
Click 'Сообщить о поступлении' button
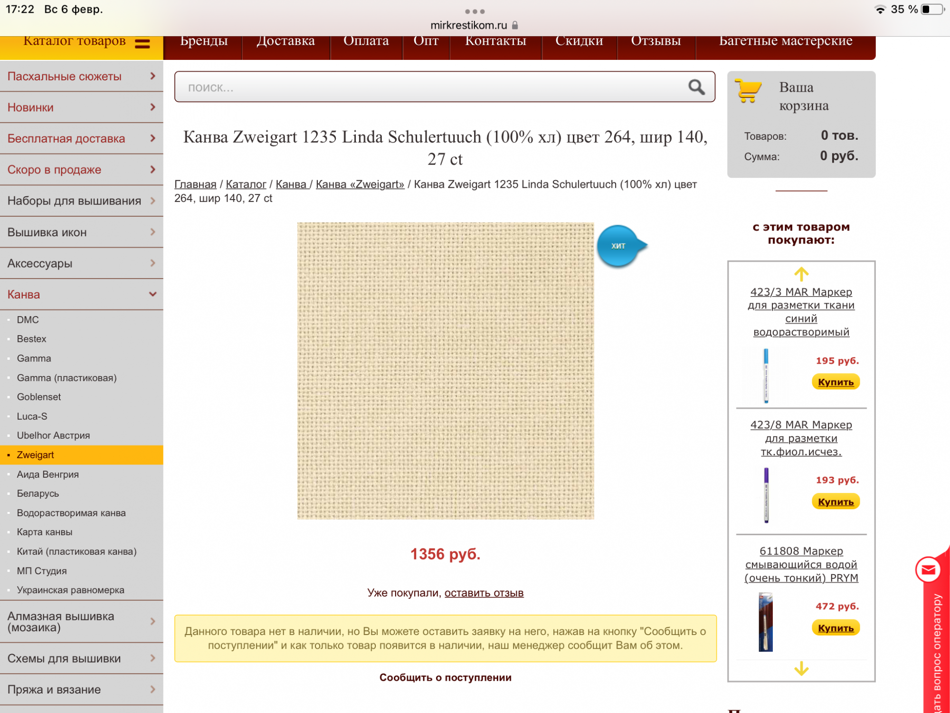445,677
